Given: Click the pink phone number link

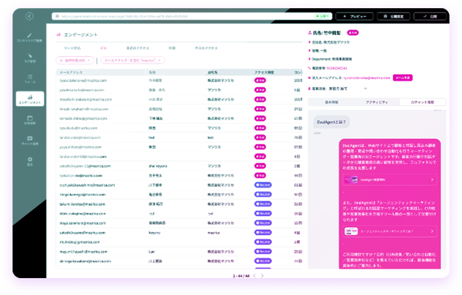Looking at the screenshot, I should pyautogui.click(x=337, y=68).
